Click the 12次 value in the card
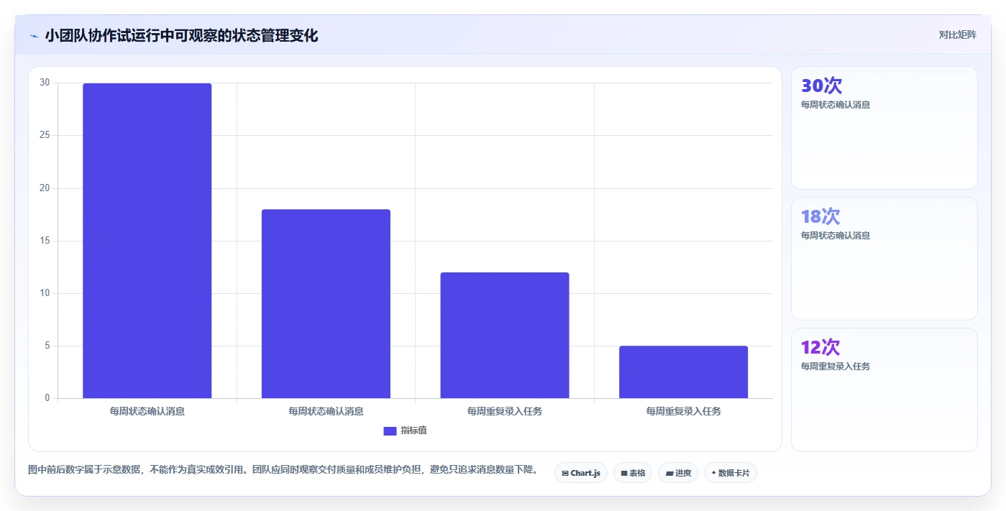This screenshot has height=511, width=1006. [820, 347]
